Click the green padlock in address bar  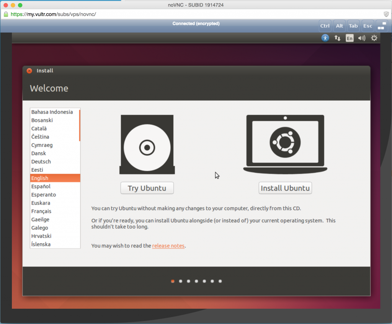click(x=6, y=14)
